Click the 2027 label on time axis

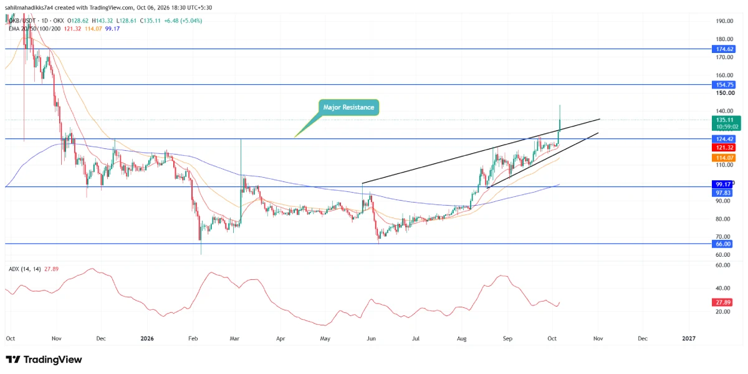pyautogui.click(x=689, y=338)
